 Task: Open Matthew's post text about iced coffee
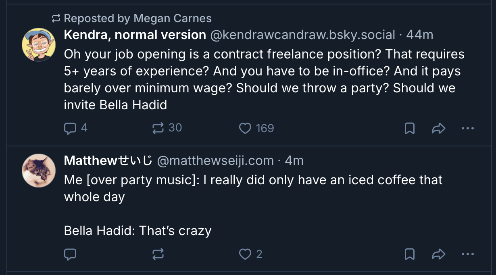tap(253, 188)
